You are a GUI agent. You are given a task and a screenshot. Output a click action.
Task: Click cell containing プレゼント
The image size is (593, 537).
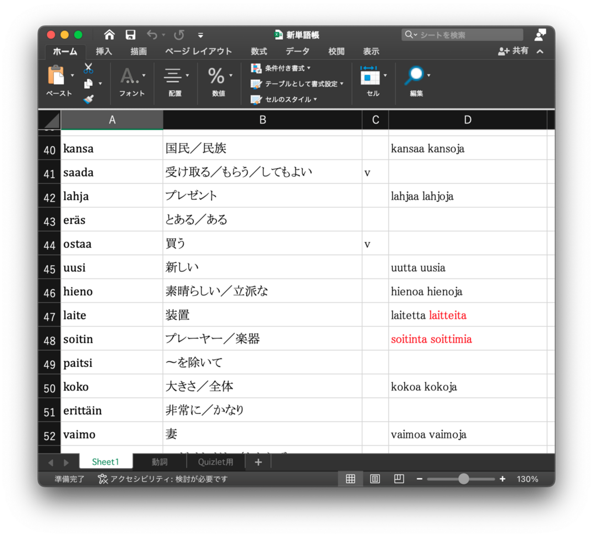pos(262,196)
